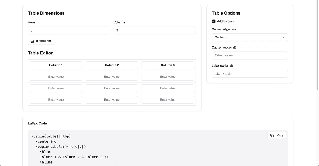Open the Column Alignment dropdown
319x166 pixels.
click(x=250, y=37)
